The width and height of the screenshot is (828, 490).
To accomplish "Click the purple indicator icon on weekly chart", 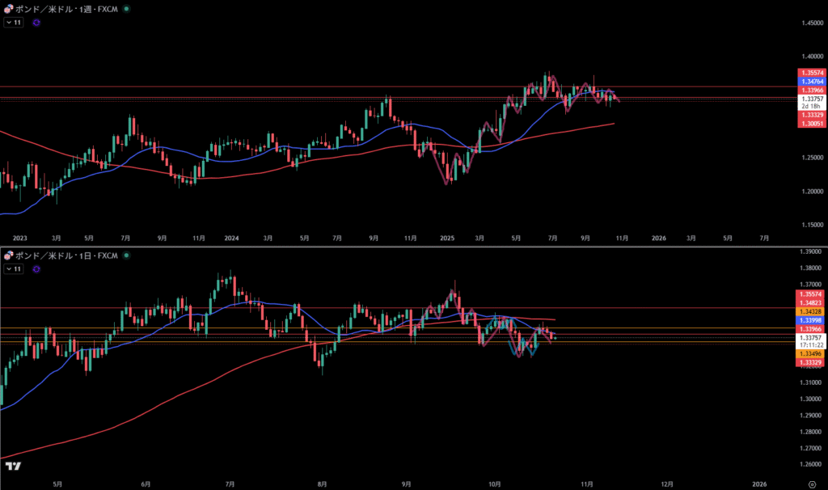I will [x=37, y=23].
